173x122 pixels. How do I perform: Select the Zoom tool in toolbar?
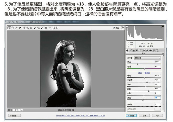9,28
